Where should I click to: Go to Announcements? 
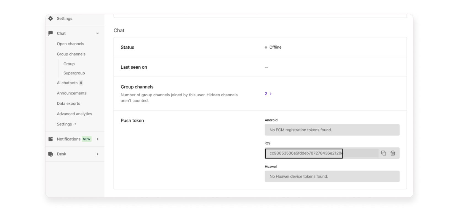tap(72, 93)
